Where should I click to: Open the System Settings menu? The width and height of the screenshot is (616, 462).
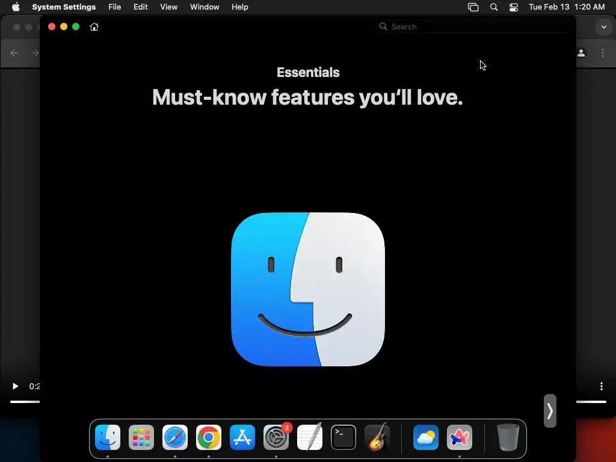pyautogui.click(x=64, y=7)
